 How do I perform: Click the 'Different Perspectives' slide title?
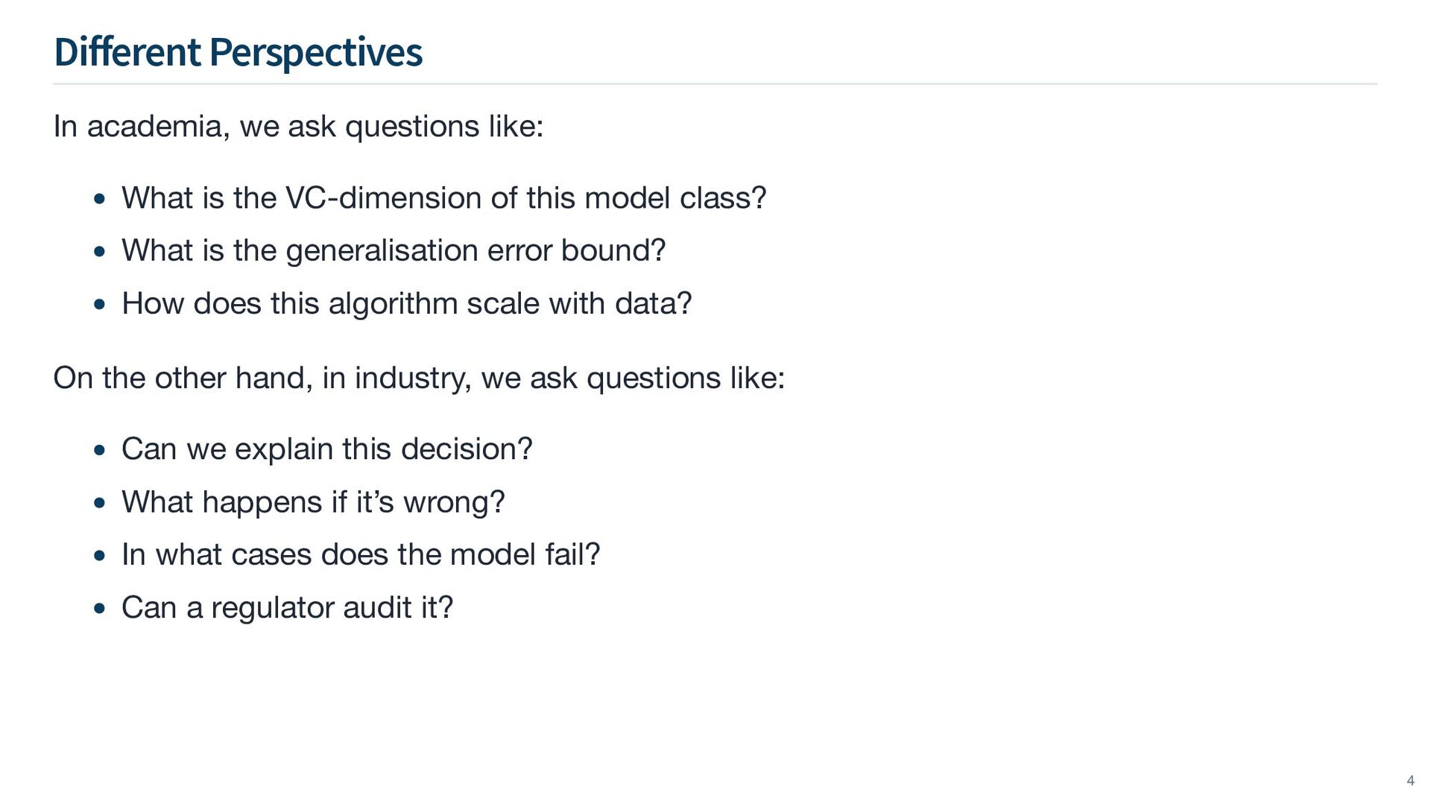238,52
